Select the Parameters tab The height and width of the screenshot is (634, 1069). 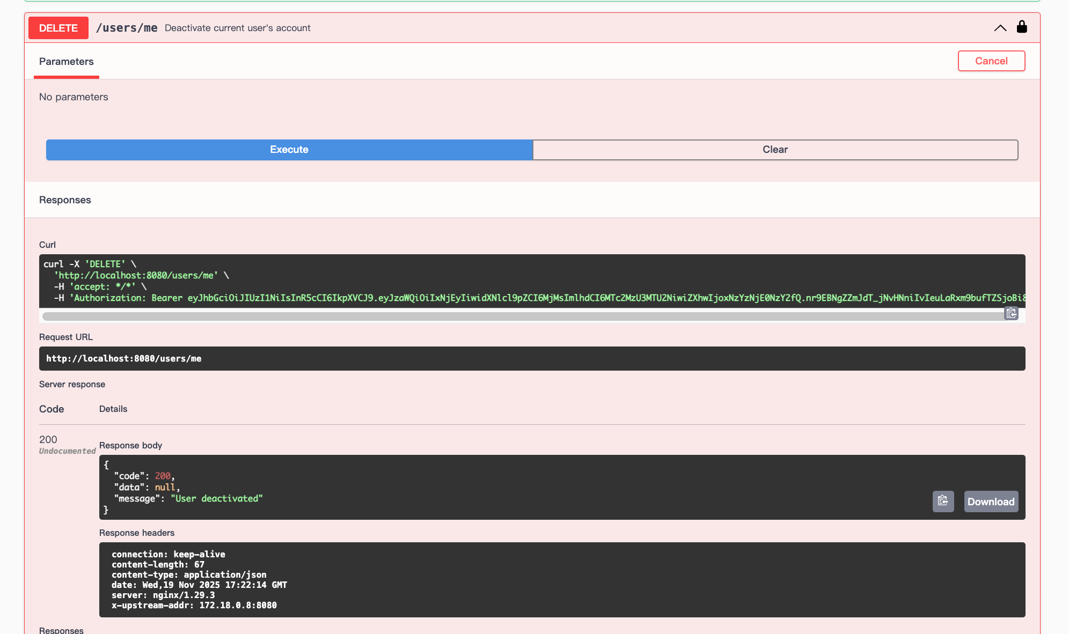[x=66, y=62]
